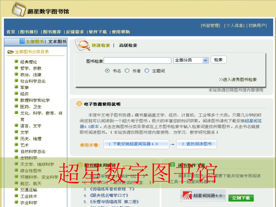Open the 综合性图书 category

31,171
